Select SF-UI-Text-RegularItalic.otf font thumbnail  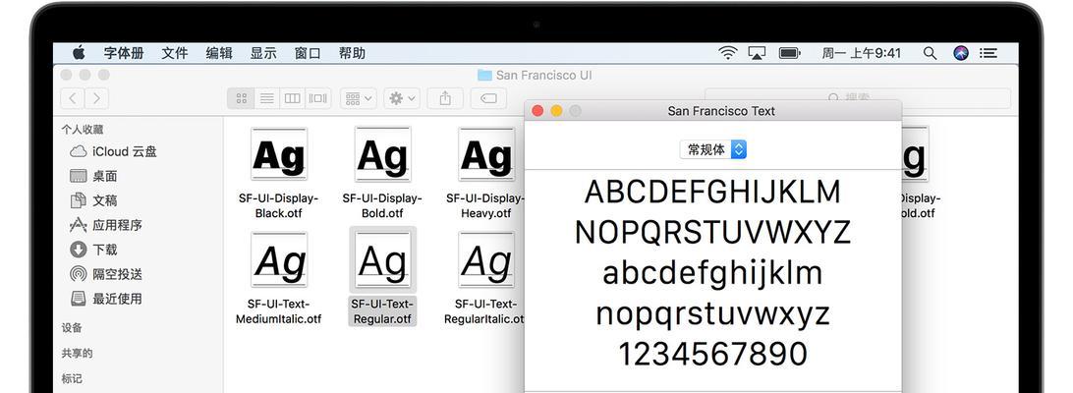pos(486,259)
